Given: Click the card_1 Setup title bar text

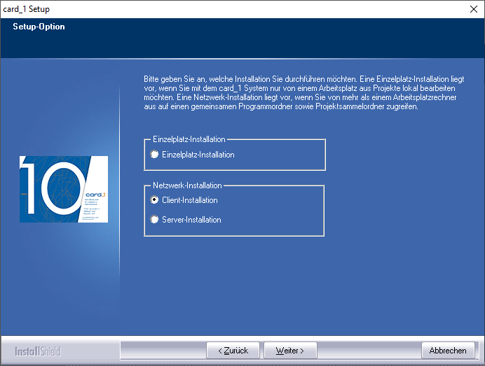Looking at the screenshot, I should [x=27, y=9].
